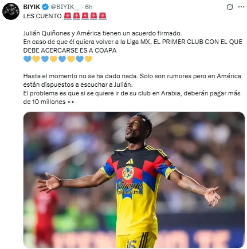Click the BIYIK display name
247x249 pixels.
coord(32,7)
